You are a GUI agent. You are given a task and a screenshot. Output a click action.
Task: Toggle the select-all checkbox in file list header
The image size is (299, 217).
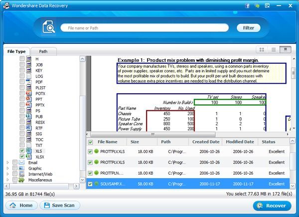pyautogui.click(x=90, y=142)
